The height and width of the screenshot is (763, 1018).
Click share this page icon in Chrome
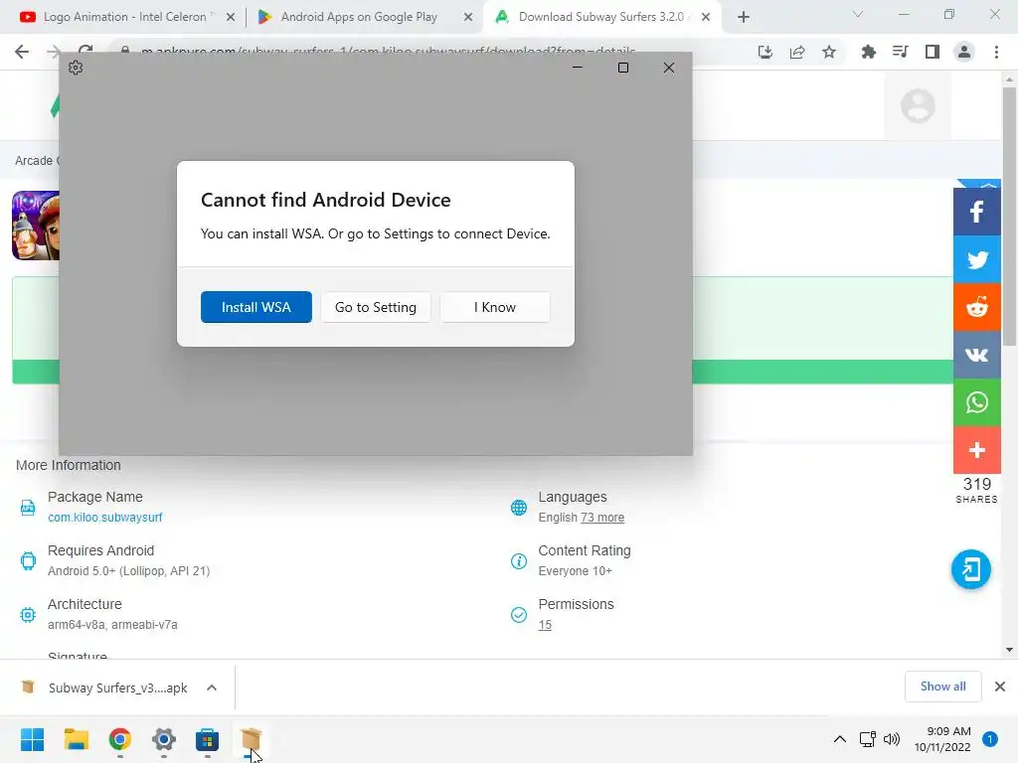[797, 52]
